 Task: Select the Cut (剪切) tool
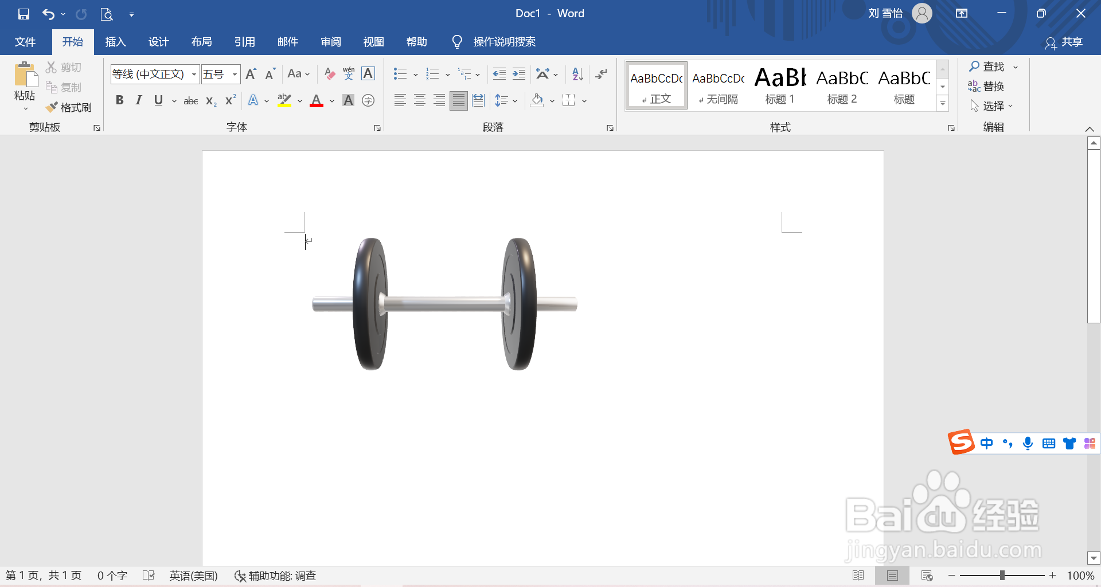coord(64,66)
